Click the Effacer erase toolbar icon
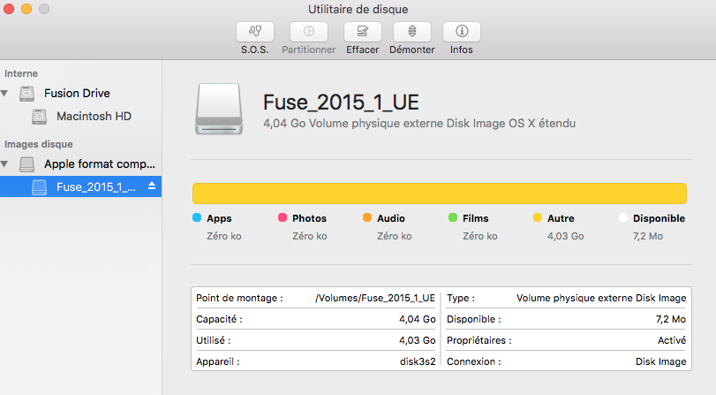The width and height of the screenshot is (716, 395). (x=362, y=31)
